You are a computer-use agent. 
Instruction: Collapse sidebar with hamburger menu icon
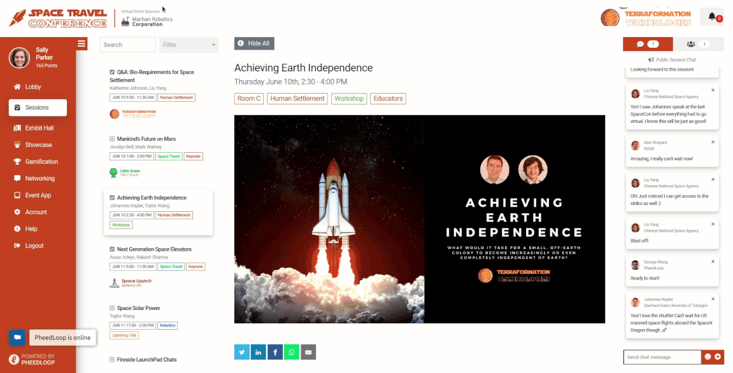tap(82, 44)
